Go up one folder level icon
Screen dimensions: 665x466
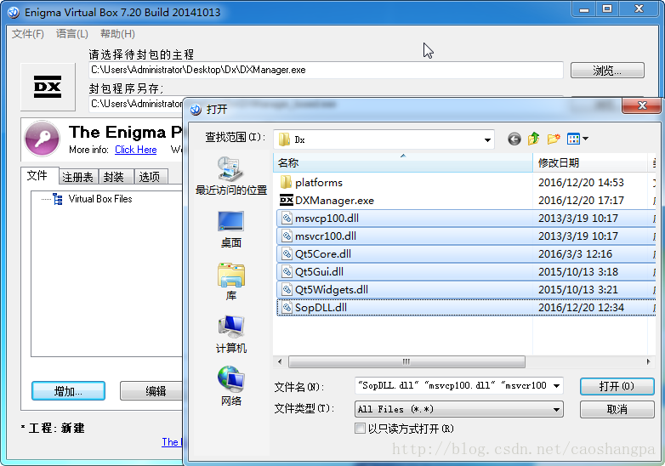tap(533, 139)
